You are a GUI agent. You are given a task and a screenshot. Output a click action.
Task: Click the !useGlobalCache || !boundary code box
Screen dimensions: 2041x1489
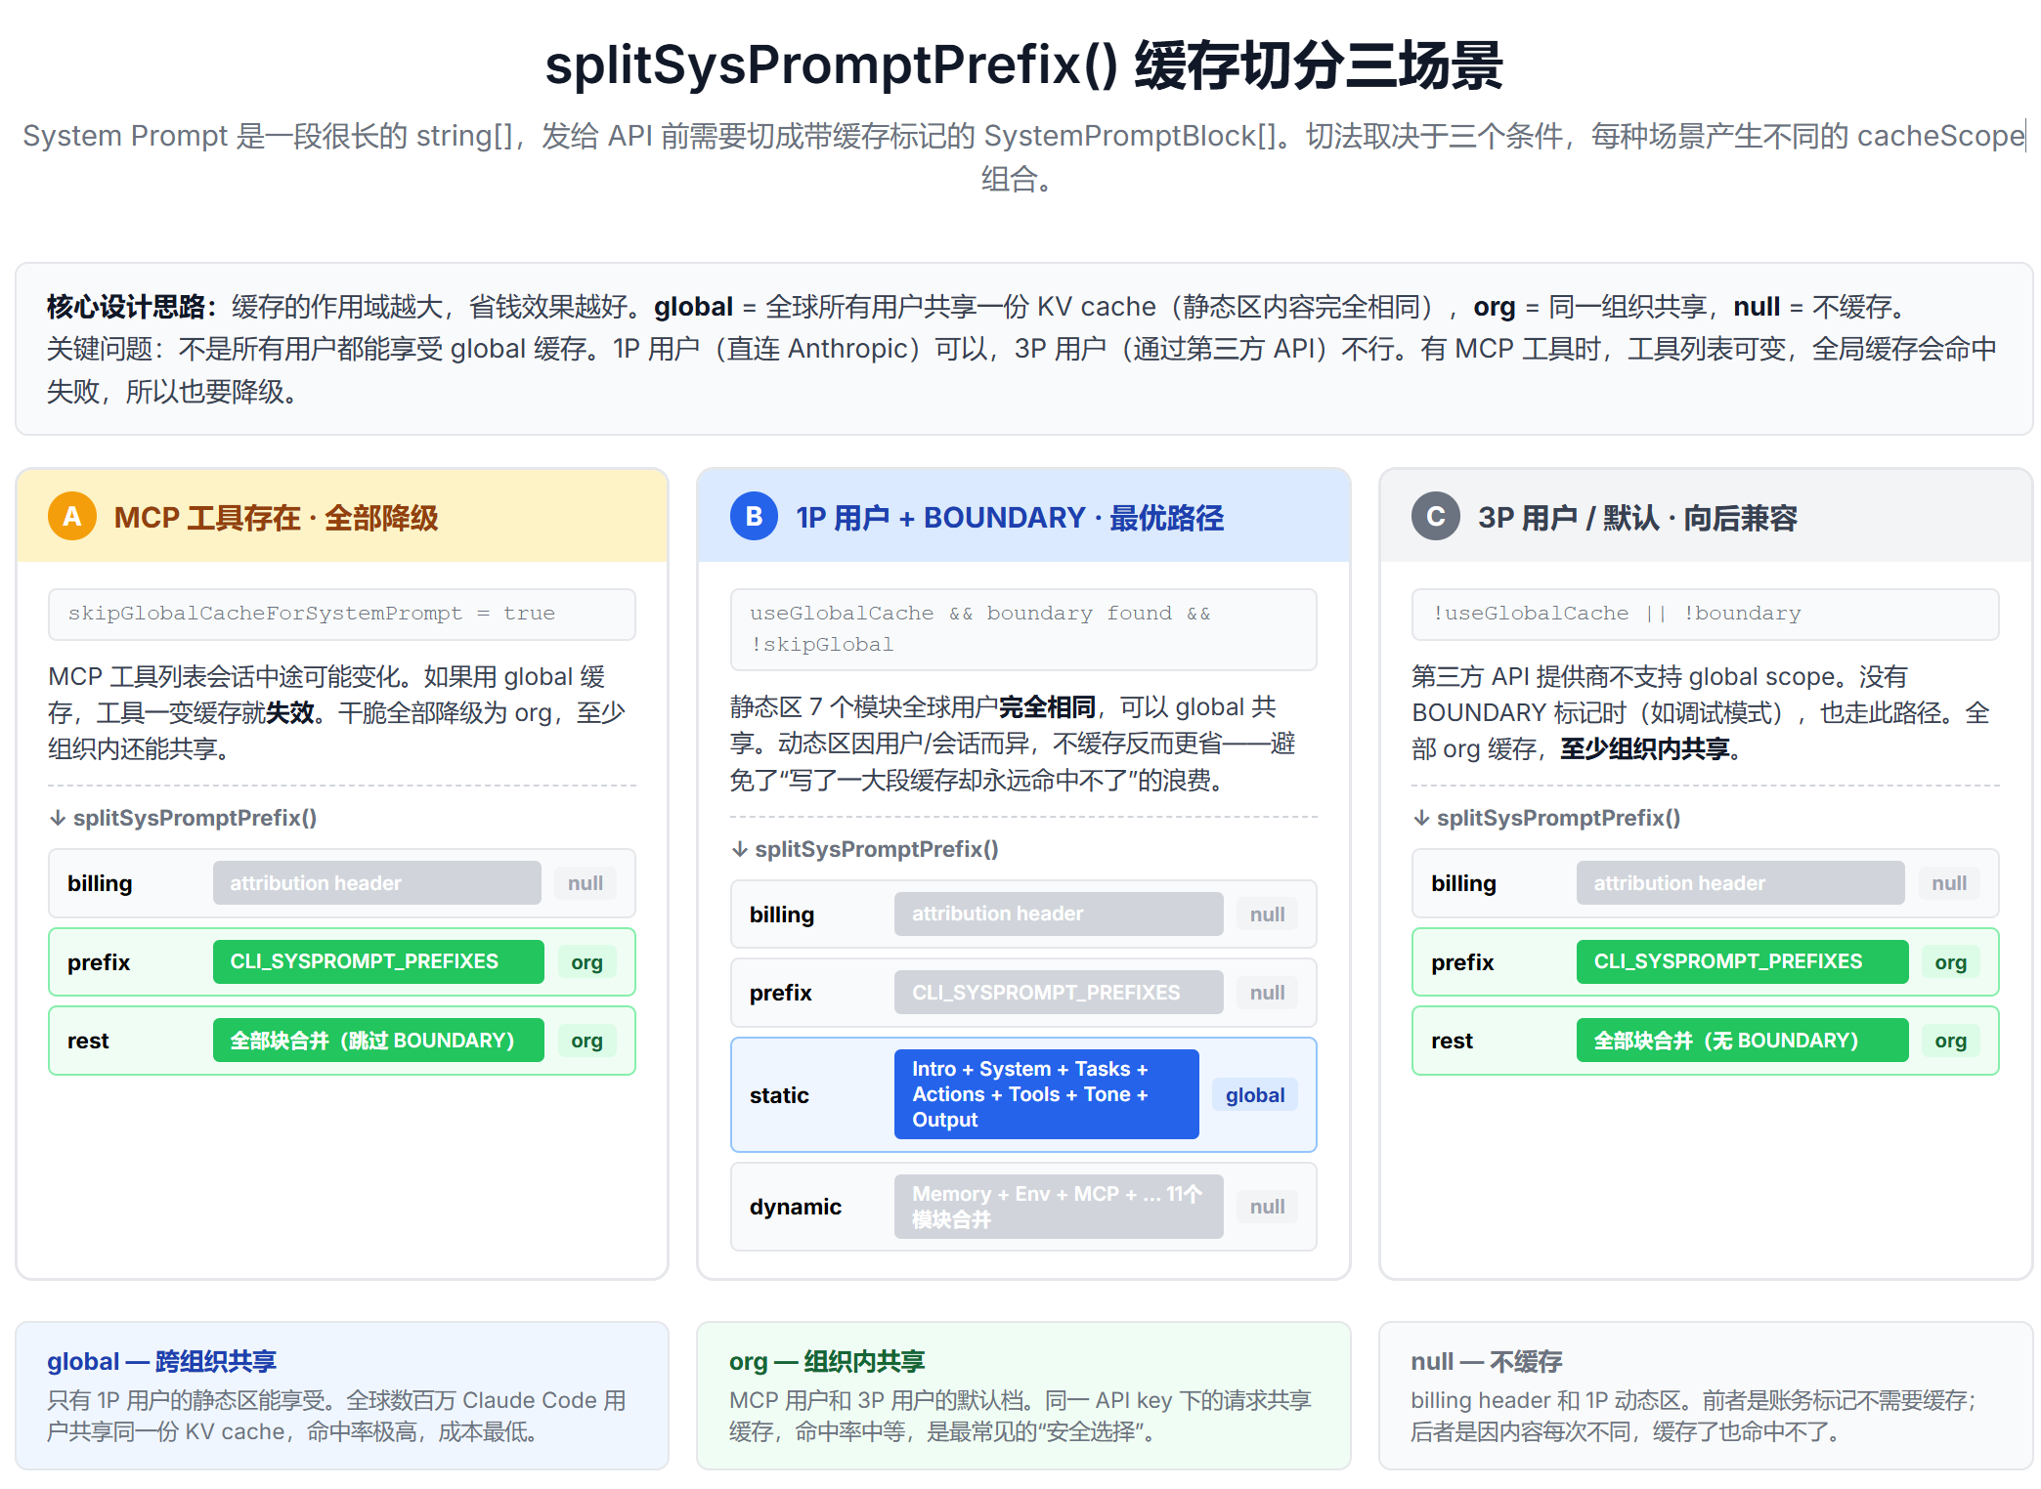click(1706, 614)
